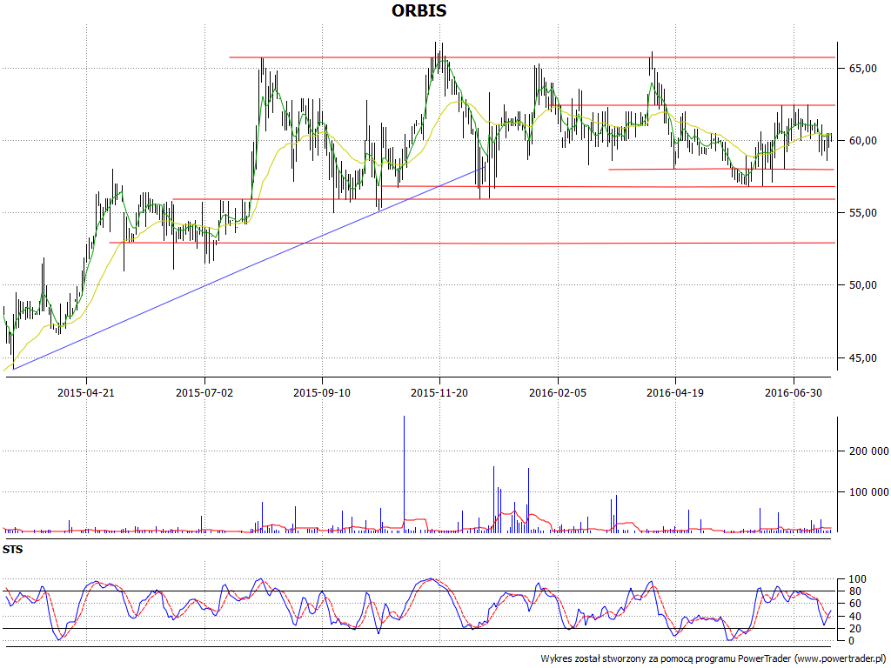
Task: Select the 2016-04-19 date label
Action: point(675,392)
